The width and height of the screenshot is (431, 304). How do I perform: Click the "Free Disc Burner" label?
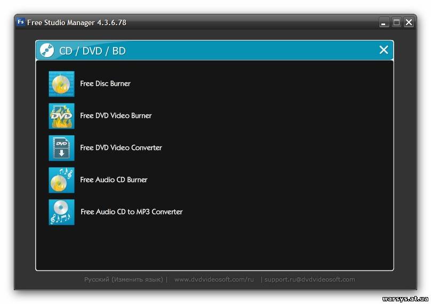[x=105, y=84]
